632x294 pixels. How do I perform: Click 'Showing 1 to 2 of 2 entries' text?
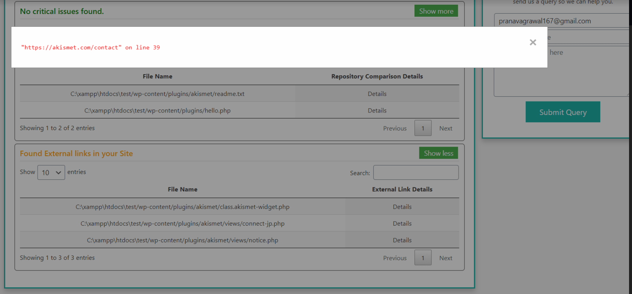point(57,128)
